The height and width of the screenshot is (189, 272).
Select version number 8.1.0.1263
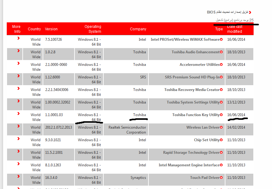(x=53, y=165)
